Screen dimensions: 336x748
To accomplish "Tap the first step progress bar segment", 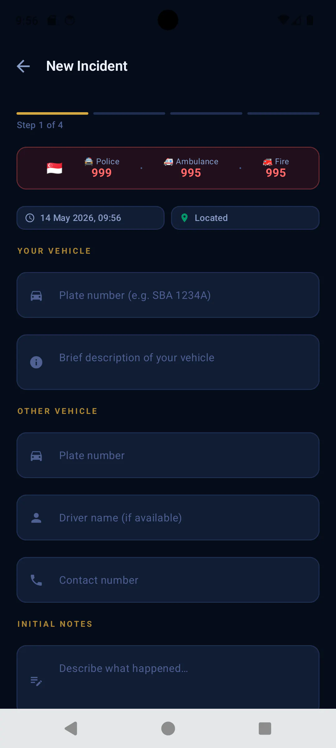I will coord(52,113).
